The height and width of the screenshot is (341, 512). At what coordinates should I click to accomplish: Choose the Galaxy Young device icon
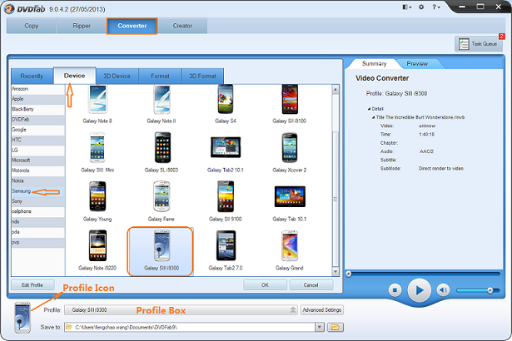(x=97, y=196)
